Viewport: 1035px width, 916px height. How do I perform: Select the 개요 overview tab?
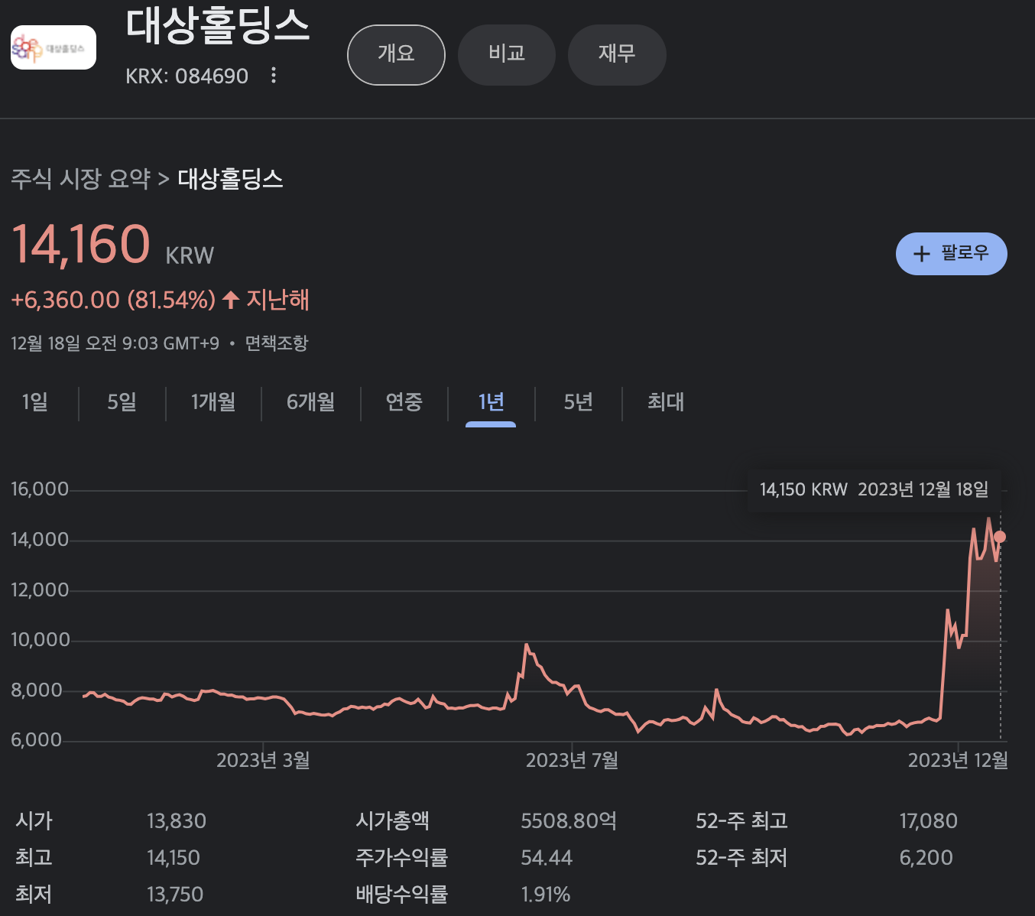tap(396, 55)
